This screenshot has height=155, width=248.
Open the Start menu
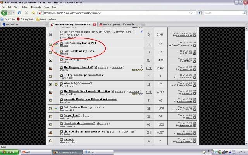(x=9, y=152)
